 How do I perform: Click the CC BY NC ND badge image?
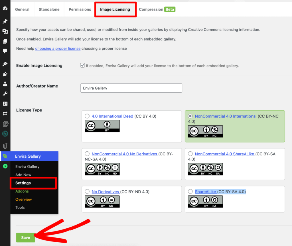[x=102, y=169]
